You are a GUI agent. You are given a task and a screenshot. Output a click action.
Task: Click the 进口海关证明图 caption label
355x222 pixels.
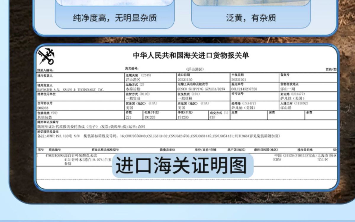point(181,165)
